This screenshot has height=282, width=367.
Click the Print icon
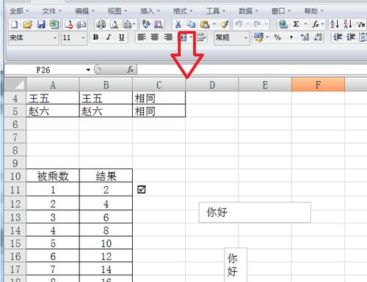(101, 24)
